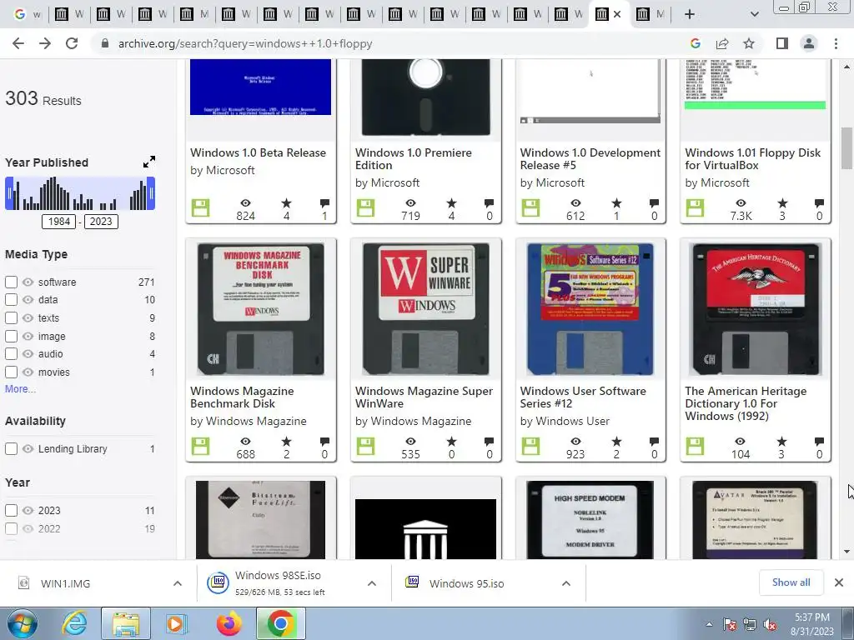Bookmark this page with the star icon
Image resolution: width=854 pixels, height=640 pixels.
(749, 43)
